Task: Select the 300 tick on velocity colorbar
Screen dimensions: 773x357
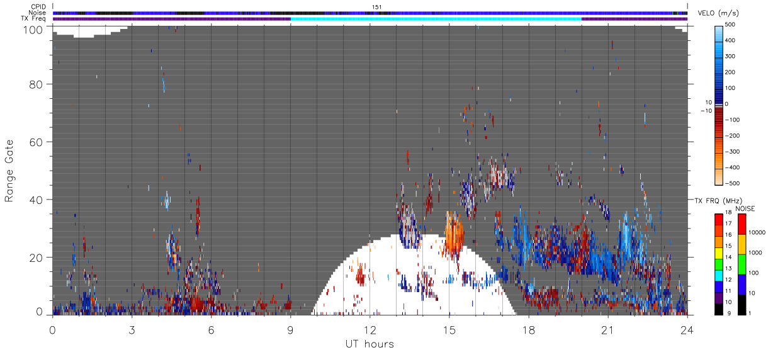Action: coord(730,56)
